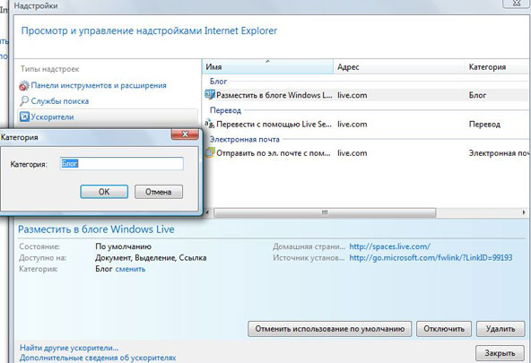
Task: Select the 'Перевод' group header
Action: pyautogui.click(x=225, y=110)
